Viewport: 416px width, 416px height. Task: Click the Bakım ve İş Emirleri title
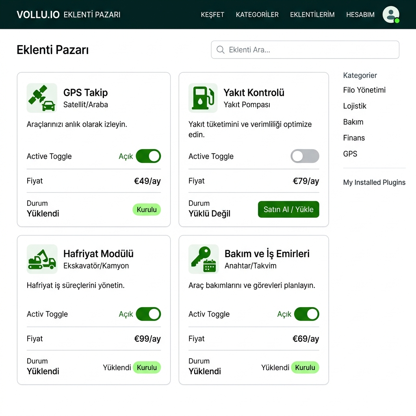(x=267, y=253)
